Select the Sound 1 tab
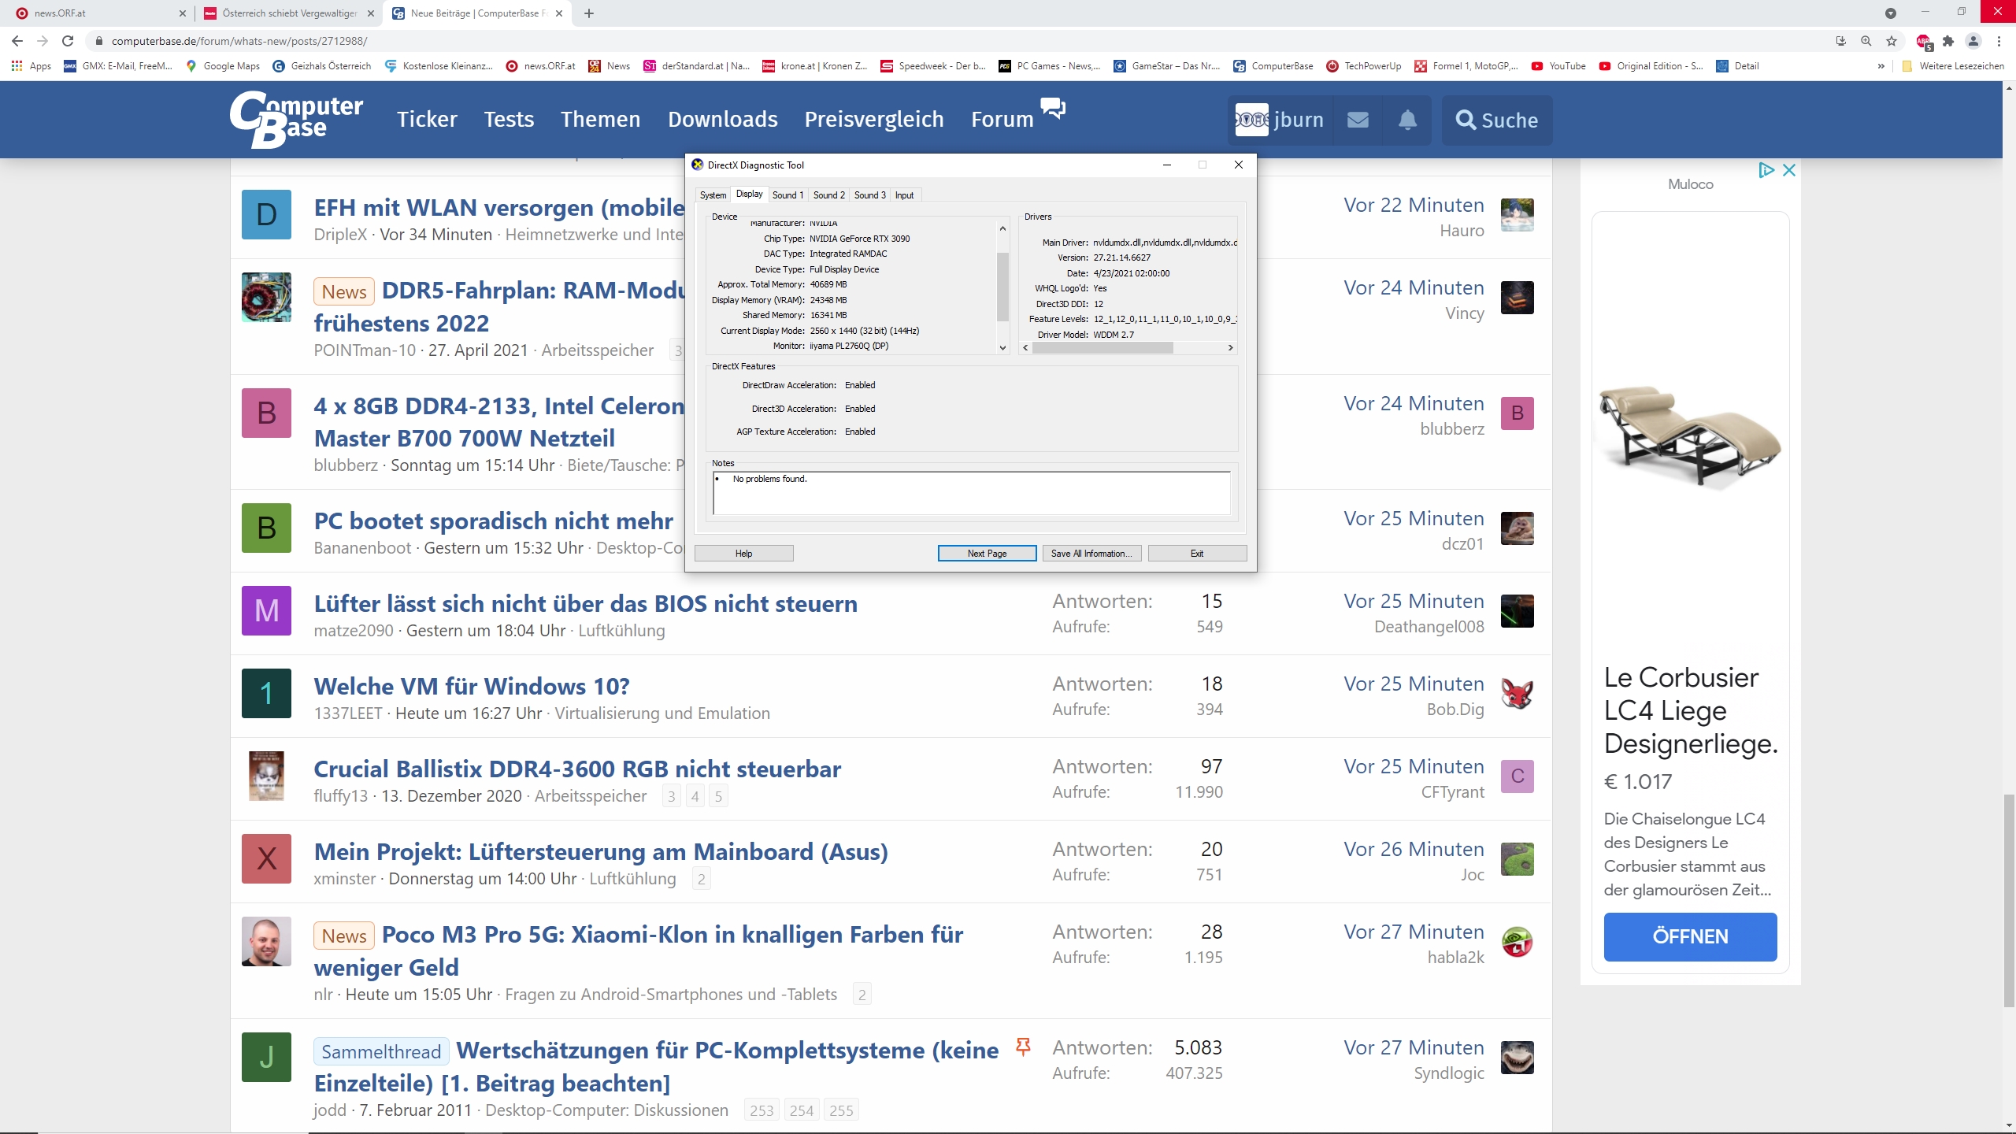This screenshot has height=1134, width=2016. [787, 195]
